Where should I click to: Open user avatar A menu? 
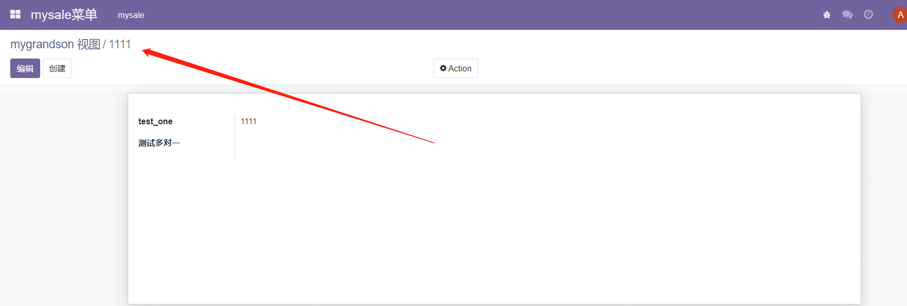click(x=900, y=15)
